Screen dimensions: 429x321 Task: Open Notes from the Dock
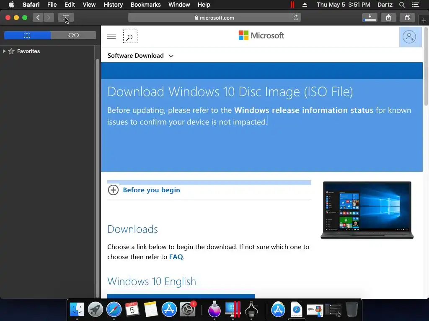pyautogui.click(x=151, y=310)
